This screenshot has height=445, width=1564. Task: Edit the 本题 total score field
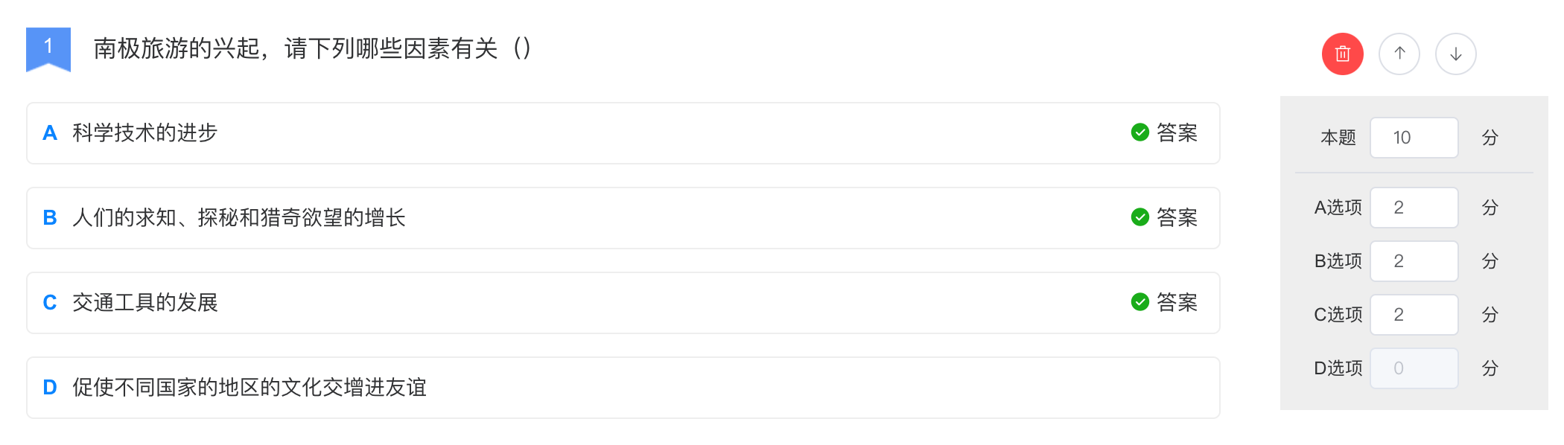1414,138
